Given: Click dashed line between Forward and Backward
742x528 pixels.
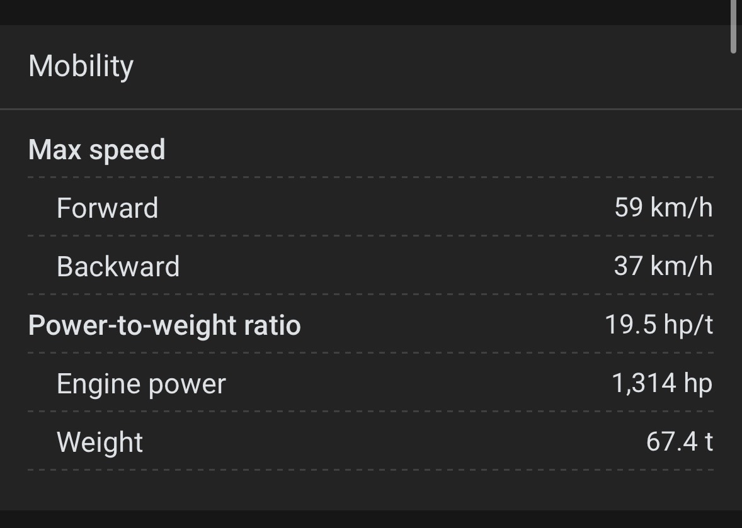Looking at the screenshot, I should [x=371, y=236].
